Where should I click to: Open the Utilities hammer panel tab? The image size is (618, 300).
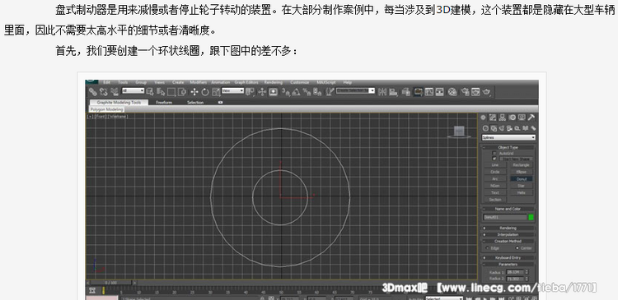tap(531, 118)
